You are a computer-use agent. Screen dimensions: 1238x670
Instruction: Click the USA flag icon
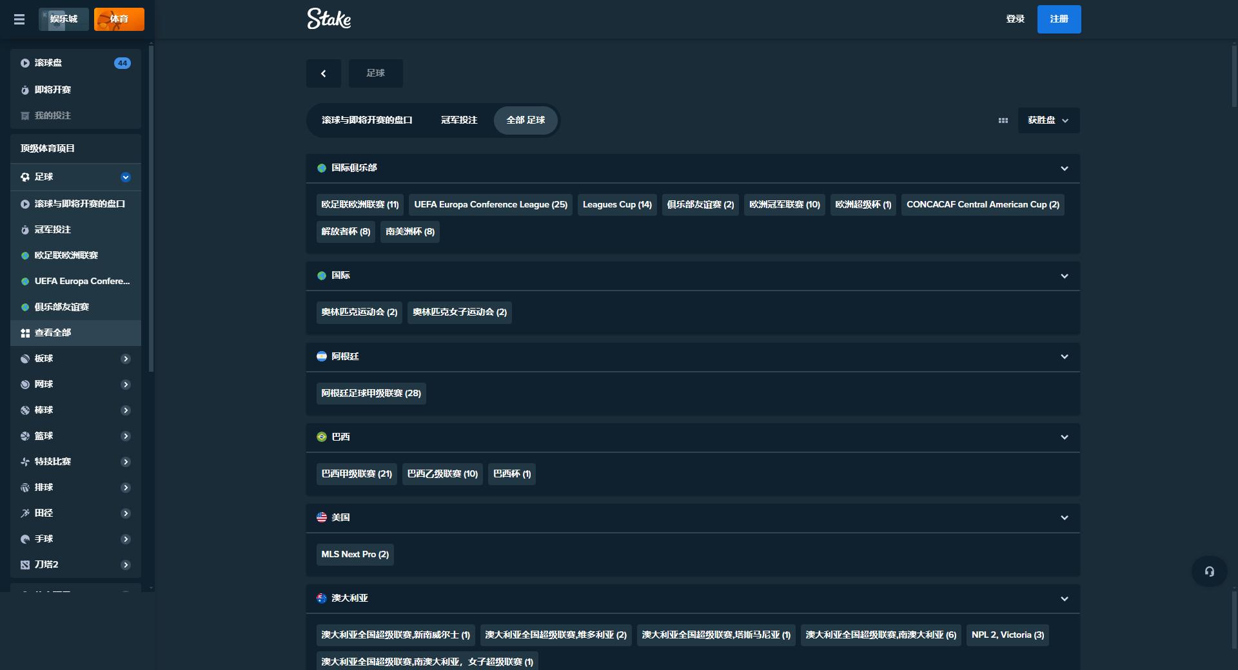[322, 517]
